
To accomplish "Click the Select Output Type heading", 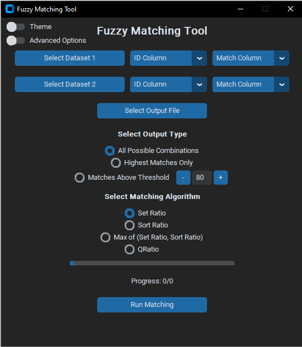I will [x=152, y=134].
